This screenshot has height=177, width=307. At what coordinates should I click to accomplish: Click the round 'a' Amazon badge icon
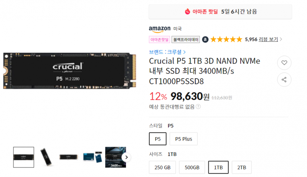point(205,39)
